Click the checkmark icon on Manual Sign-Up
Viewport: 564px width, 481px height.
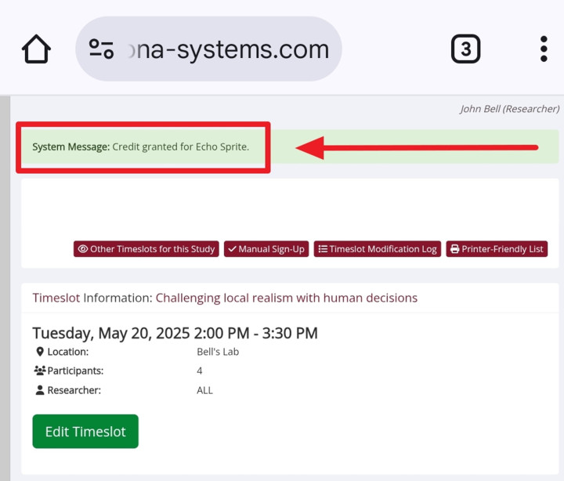[x=233, y=249]
